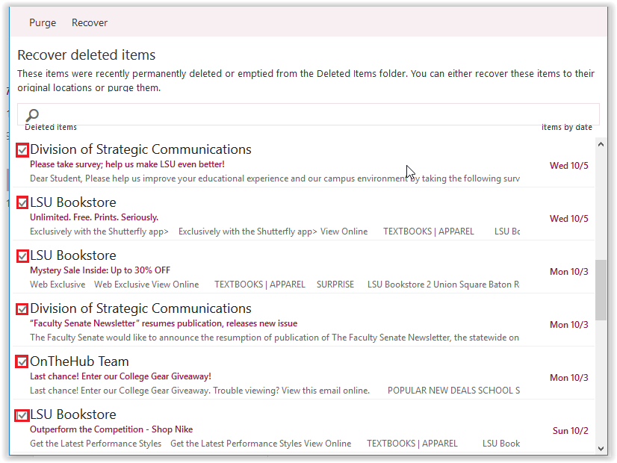Uncheck the survey email from Division of Strategic Communications

click(22, 150)
